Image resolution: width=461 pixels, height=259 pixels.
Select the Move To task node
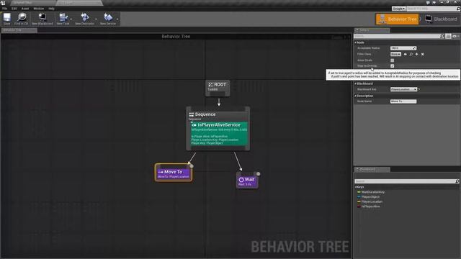pos(174,173)
